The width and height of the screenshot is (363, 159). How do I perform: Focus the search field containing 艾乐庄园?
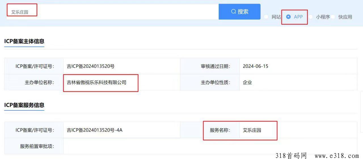click(x=113, y=12)
